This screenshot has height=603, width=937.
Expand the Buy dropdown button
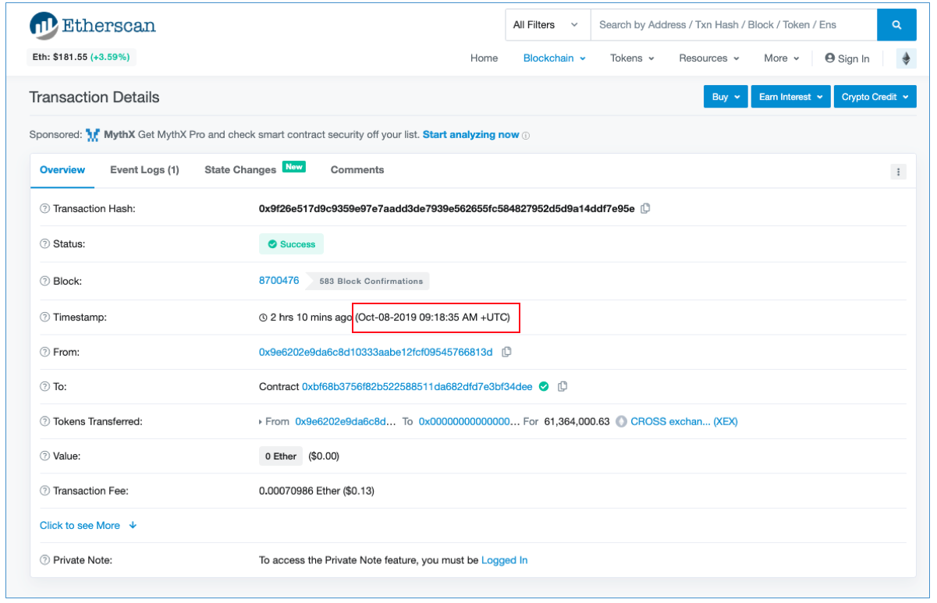[x=726, y=97]
